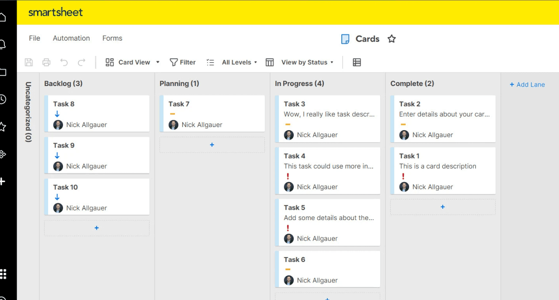559x300 pixels.
Task: Toggle the favorite star next to Cards
Action: 392,39
